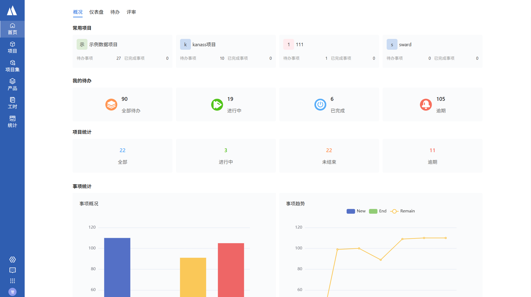
Task: Open the messages icon in sidebar
Action: (x=12, y=270)
